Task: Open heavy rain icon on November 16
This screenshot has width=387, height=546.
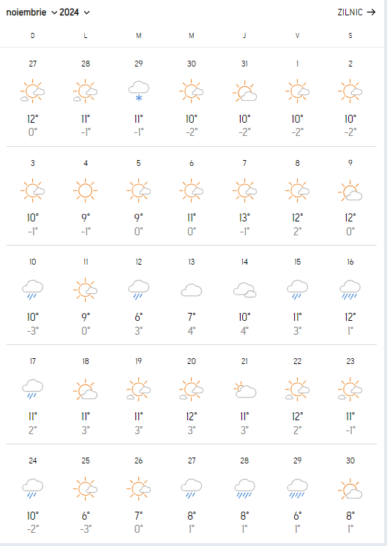Action: coord(350,290)
